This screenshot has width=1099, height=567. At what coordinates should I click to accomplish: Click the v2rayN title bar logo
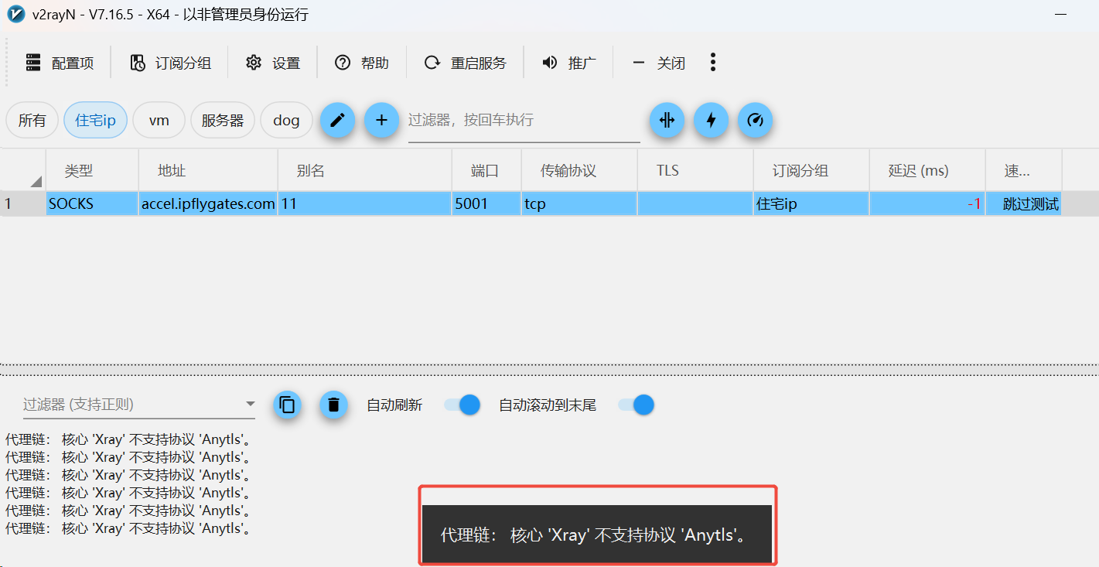point(15,14)
